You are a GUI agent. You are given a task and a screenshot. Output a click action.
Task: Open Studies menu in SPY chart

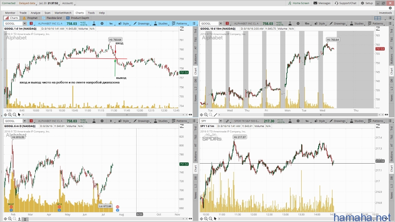[357, 121]
